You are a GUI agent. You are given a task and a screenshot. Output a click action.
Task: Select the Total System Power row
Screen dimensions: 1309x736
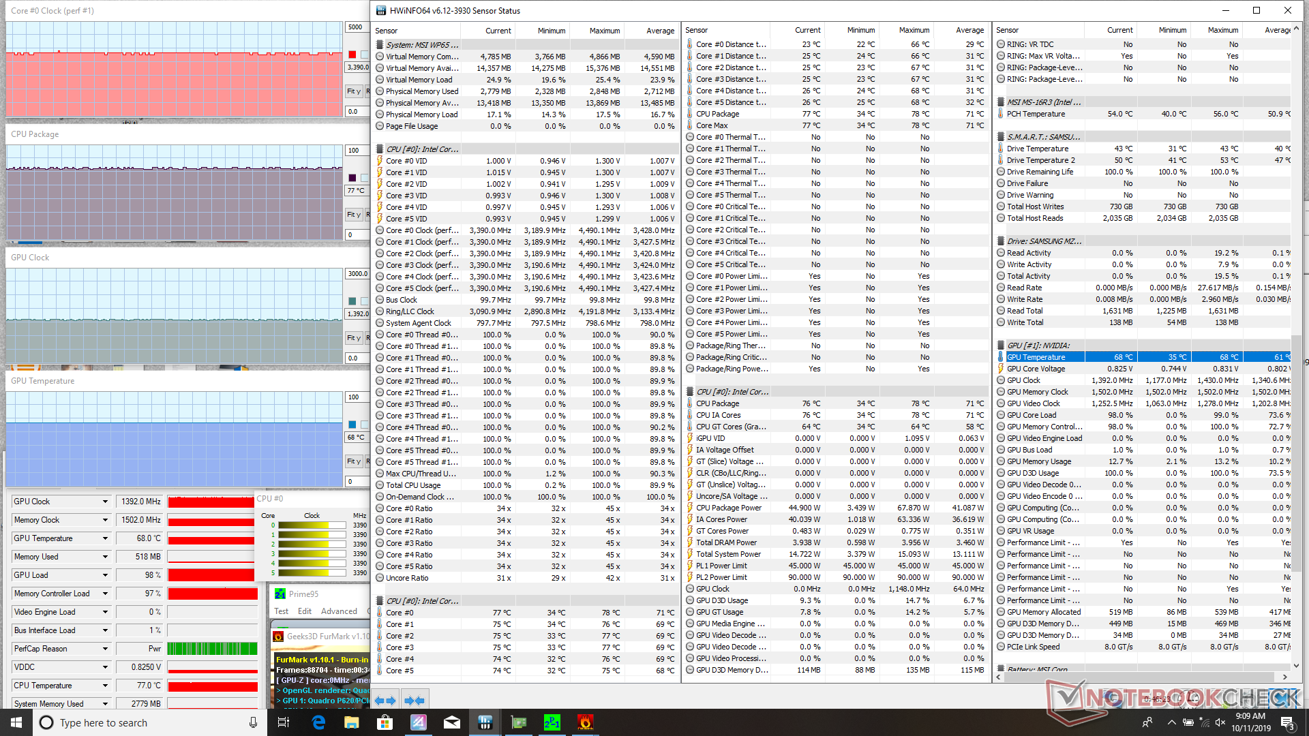coord(836,554)
